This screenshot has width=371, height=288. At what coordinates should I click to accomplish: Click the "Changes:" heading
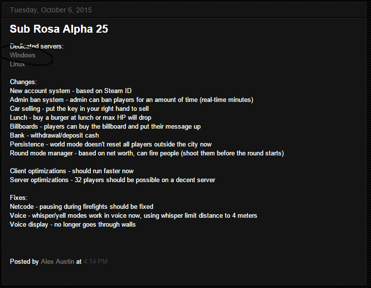click(x=23, y=82)
